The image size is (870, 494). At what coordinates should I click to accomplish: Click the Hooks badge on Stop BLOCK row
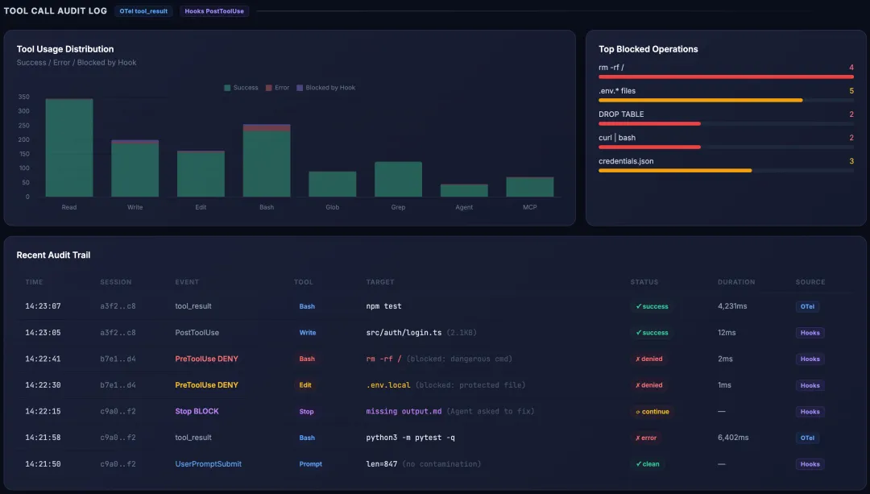pos(810,411)
